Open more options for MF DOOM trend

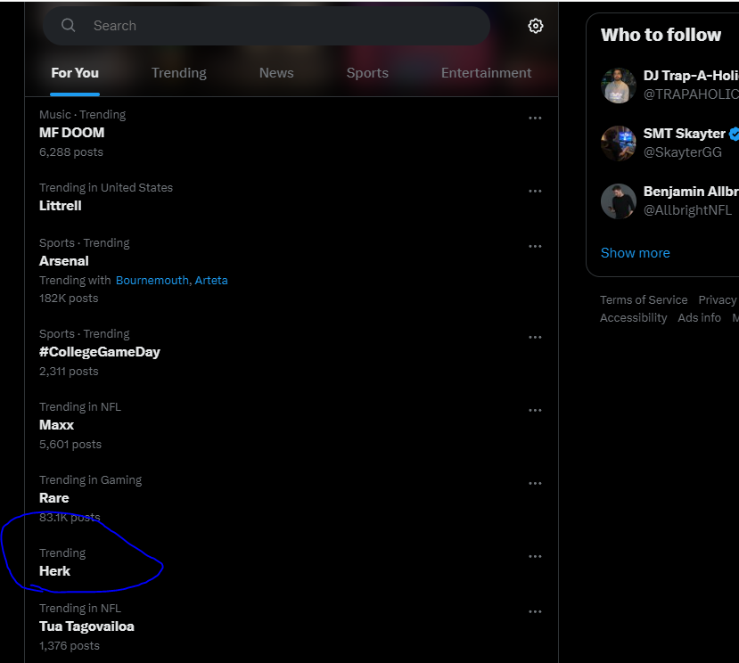(x=535, y=118)
